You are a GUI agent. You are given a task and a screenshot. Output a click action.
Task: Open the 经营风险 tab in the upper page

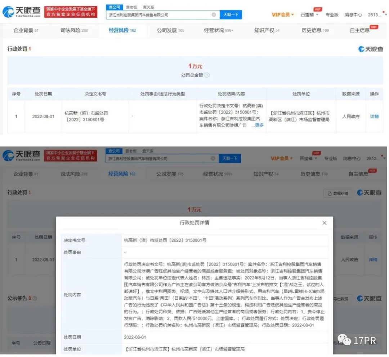point(122,30)
